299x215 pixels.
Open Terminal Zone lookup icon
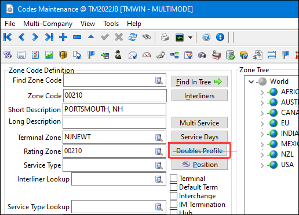pos(159,138)
